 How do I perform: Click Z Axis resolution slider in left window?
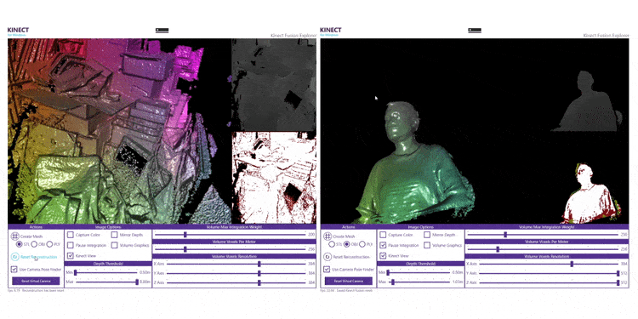[236, 282]
